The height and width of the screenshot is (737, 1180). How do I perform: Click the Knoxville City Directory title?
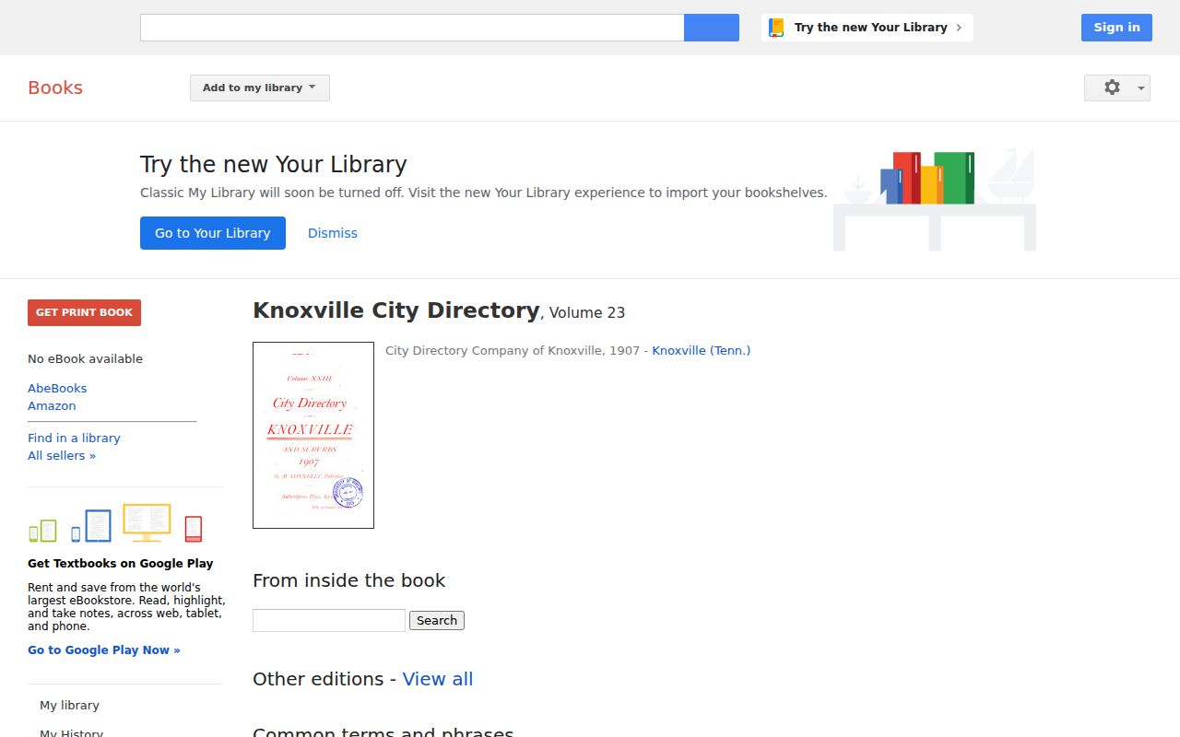click(x=395, y=310)
